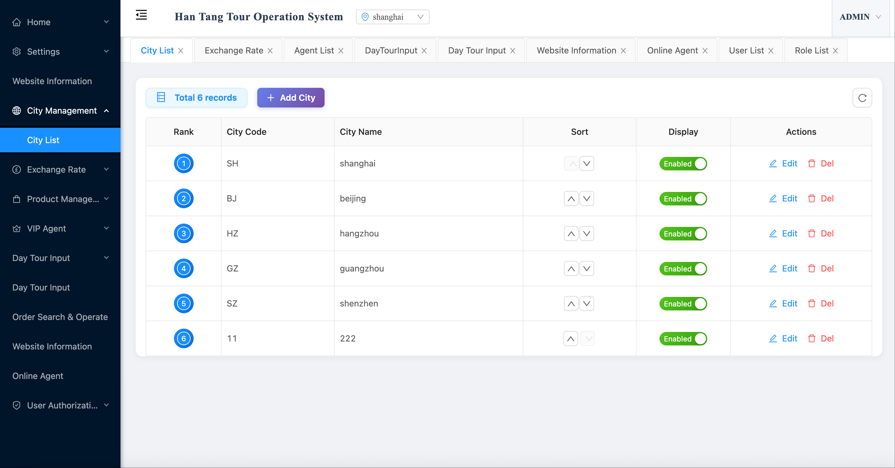The width and height of the screenshot is (895, 468).
Task: Open Order Search & Operate in sidebar
Action: pyautogui.click(x=60, y=317)
